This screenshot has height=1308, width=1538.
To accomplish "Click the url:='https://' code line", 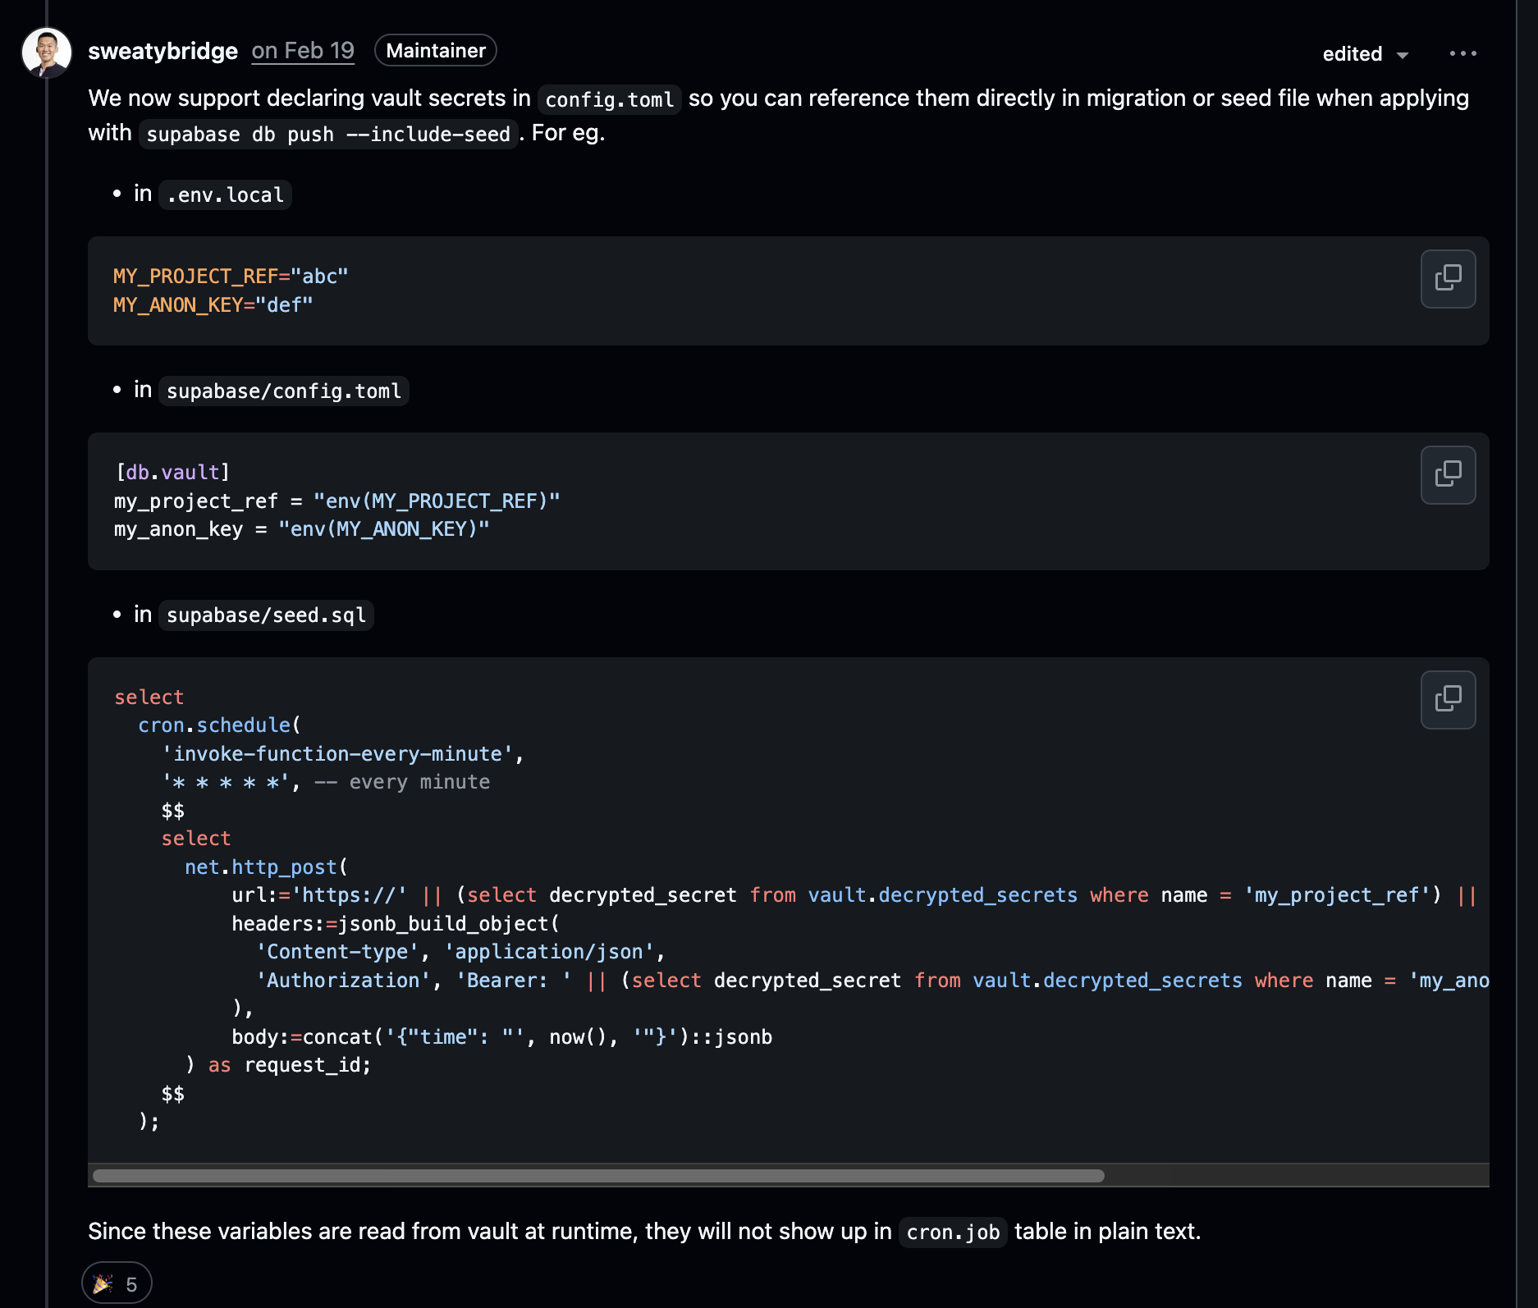I will tap(854, 895).
